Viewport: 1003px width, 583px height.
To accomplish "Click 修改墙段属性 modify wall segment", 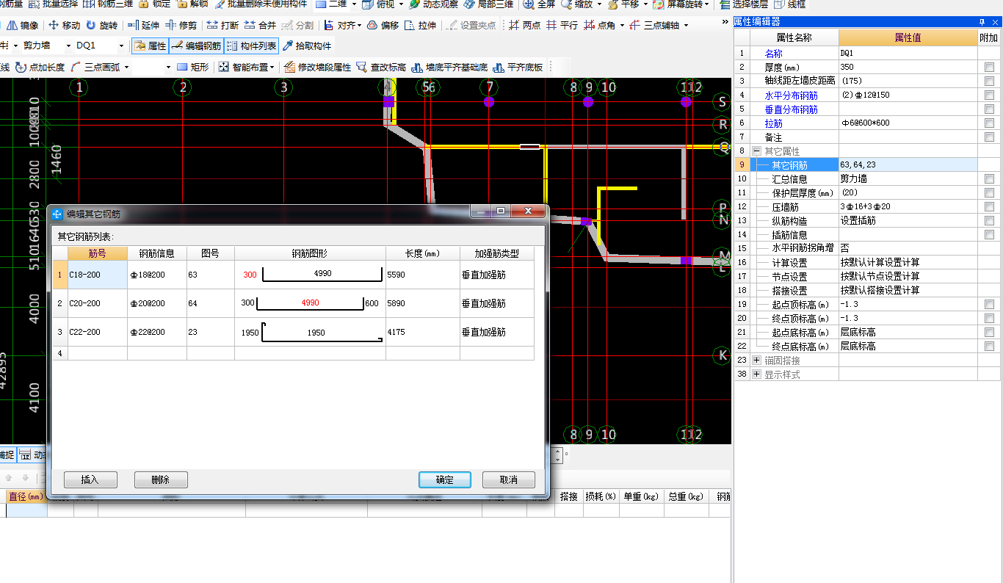I will 318,67.
